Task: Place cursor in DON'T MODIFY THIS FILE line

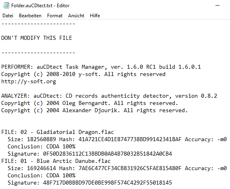Action: tap(37, 38)
